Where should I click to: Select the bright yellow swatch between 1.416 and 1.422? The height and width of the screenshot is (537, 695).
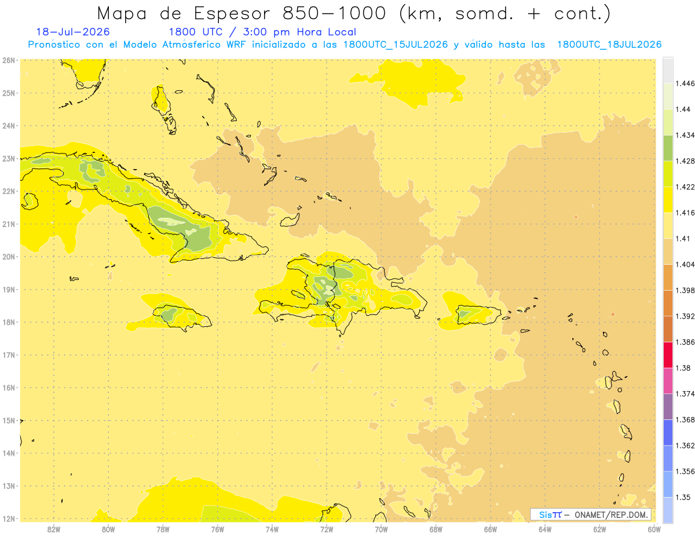click(668, 199)
